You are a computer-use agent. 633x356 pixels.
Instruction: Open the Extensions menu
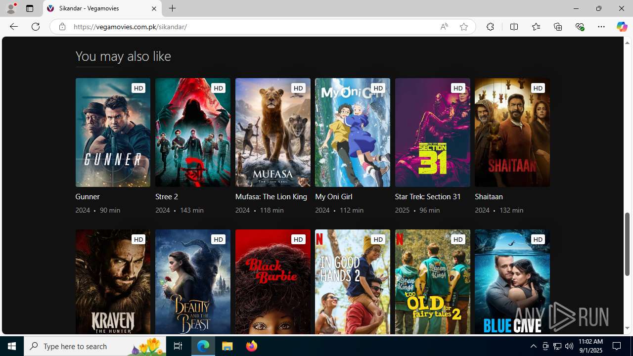click(490, 27)
